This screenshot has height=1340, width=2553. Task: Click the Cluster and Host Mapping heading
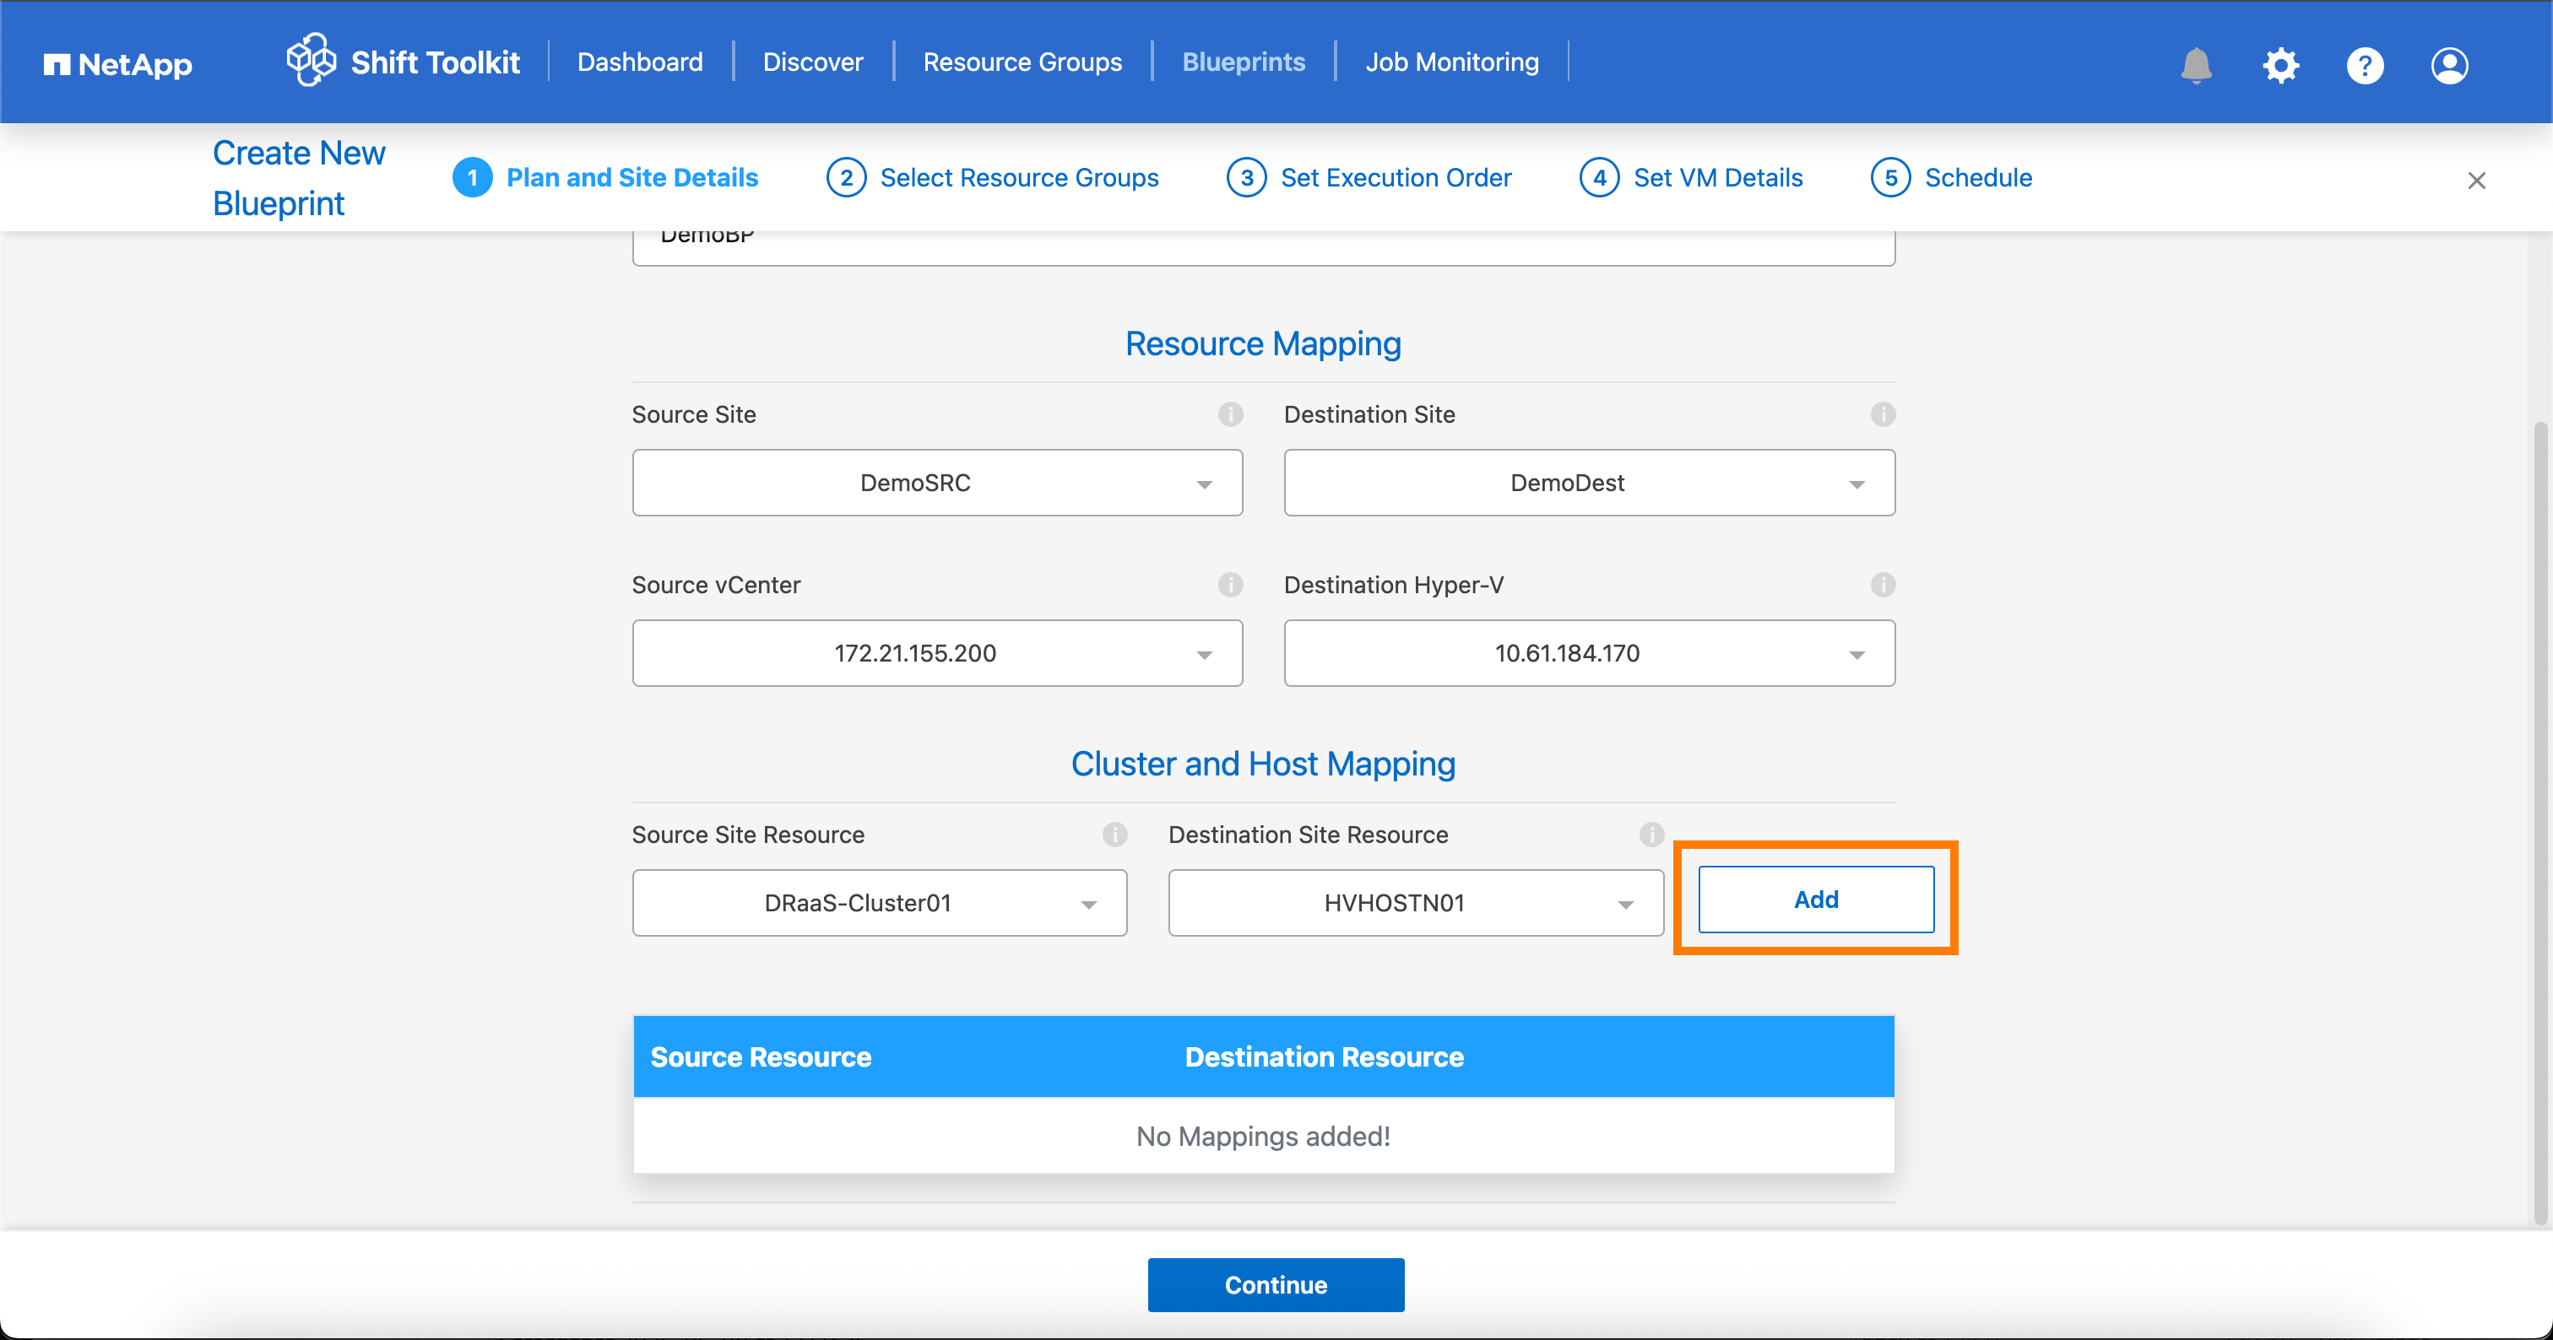(x=1263, y=764)
